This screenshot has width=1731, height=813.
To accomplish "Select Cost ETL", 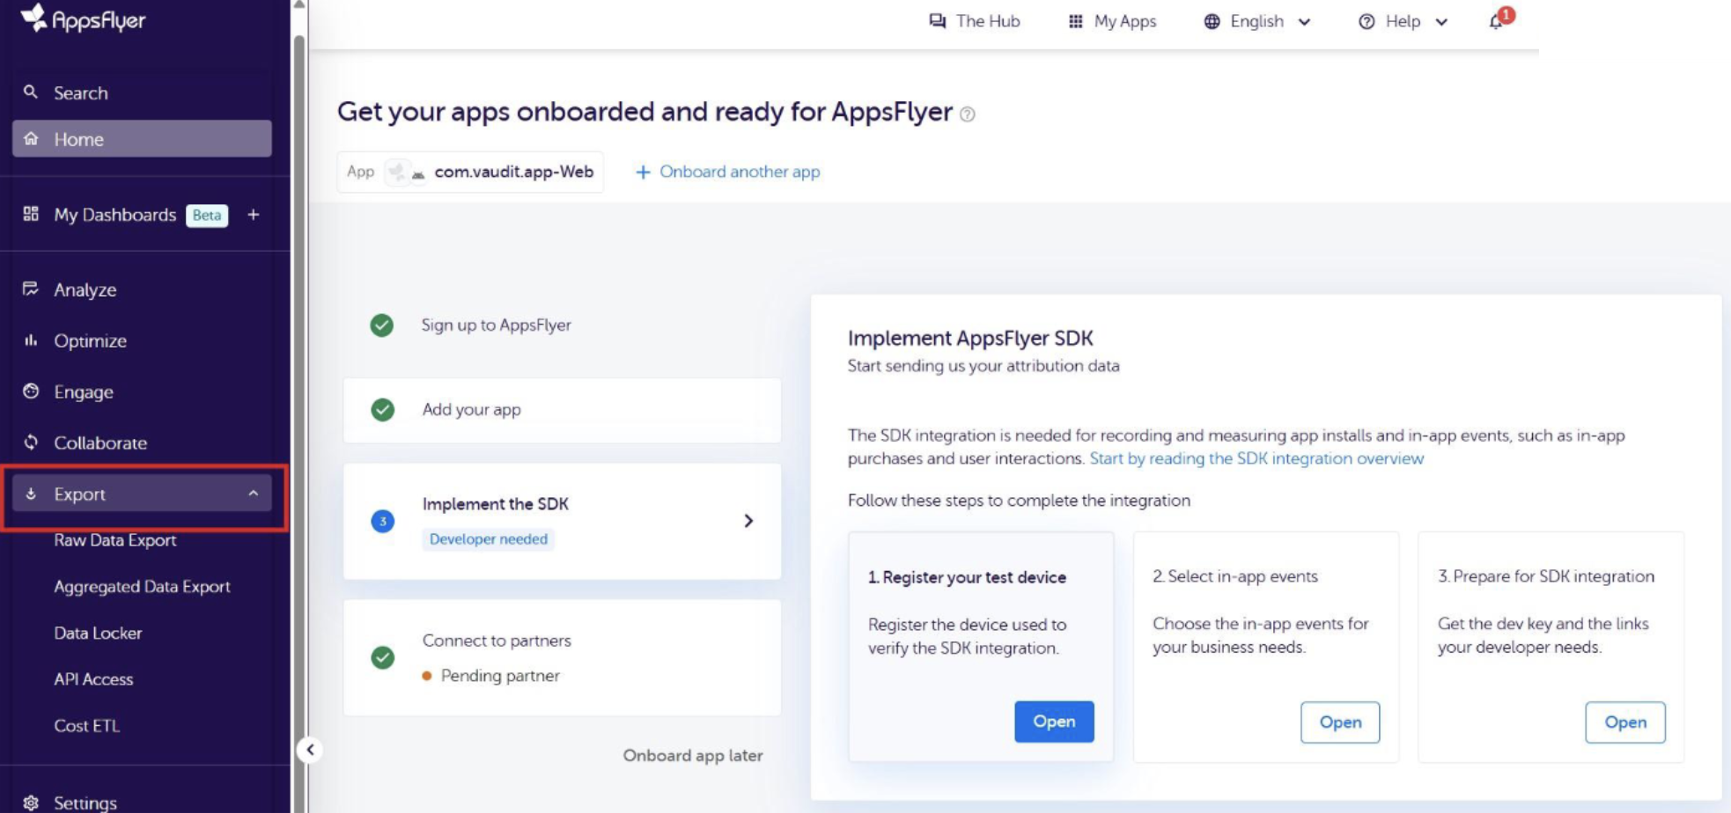I will pos(86,725).
